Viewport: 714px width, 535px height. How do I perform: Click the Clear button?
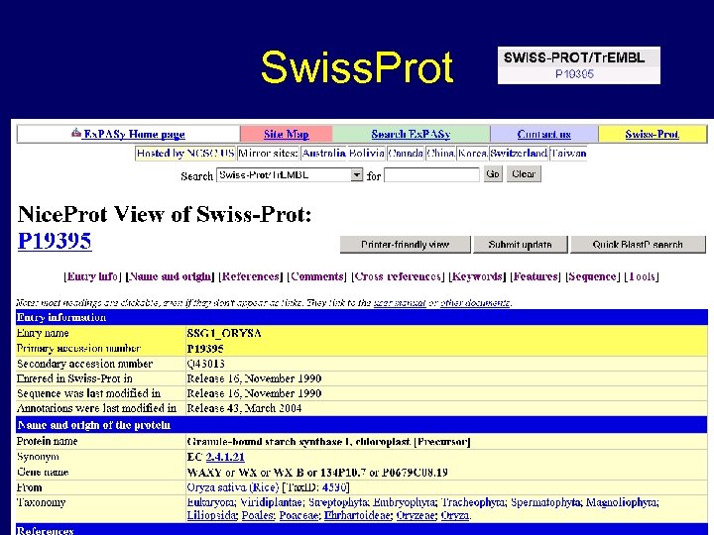tap(524, 174)
